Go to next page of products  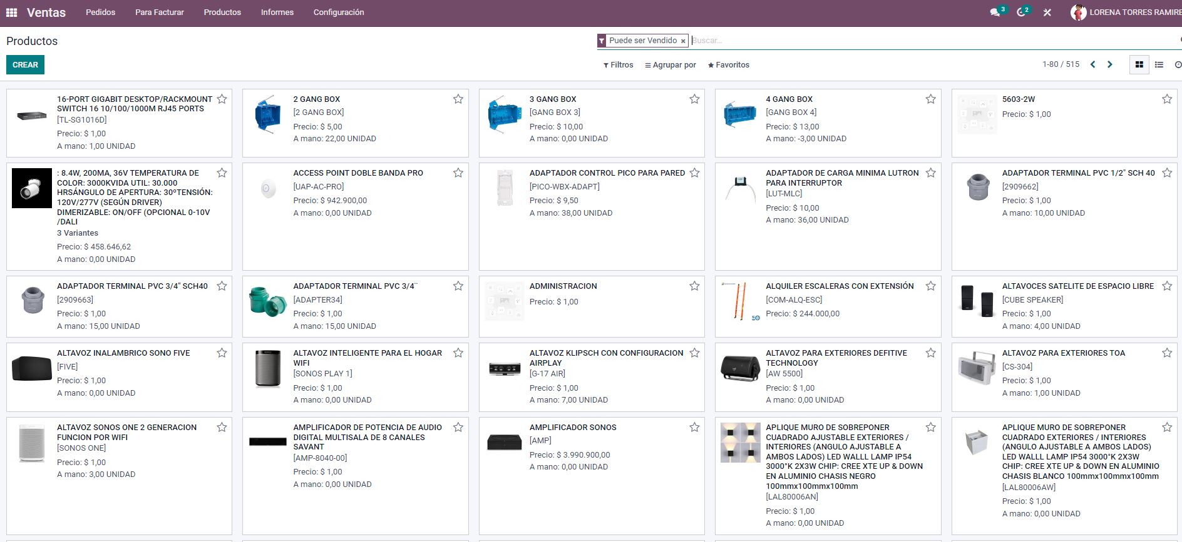(1110, 64)
